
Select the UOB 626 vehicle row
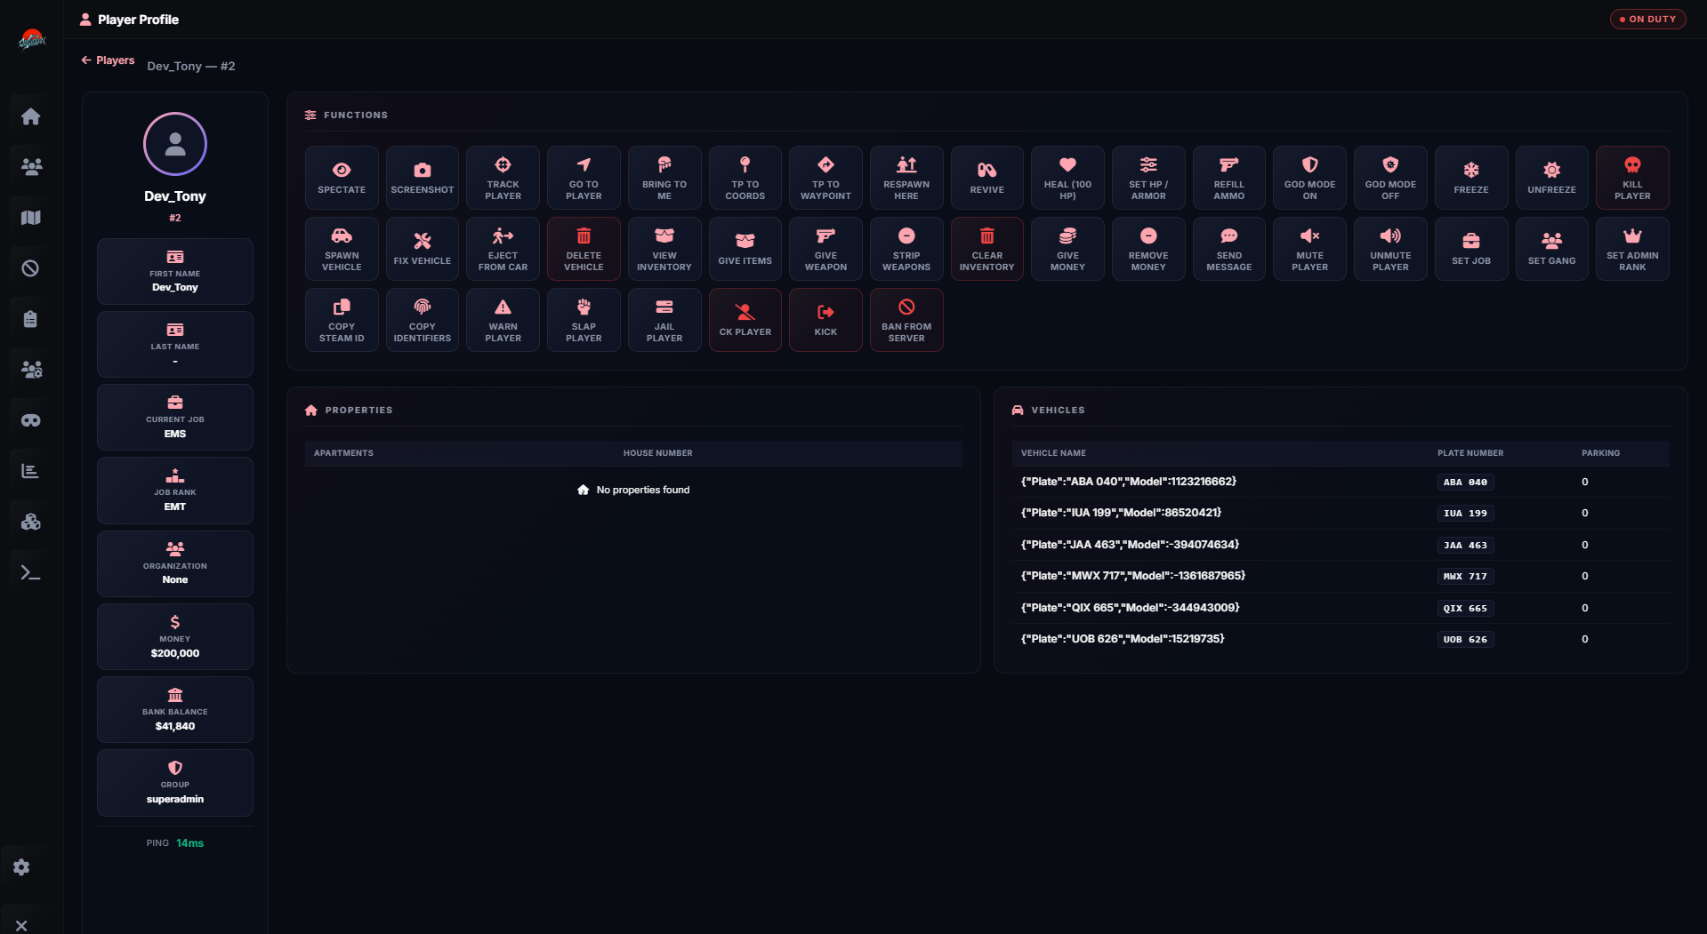click(x=1340, y=639)
